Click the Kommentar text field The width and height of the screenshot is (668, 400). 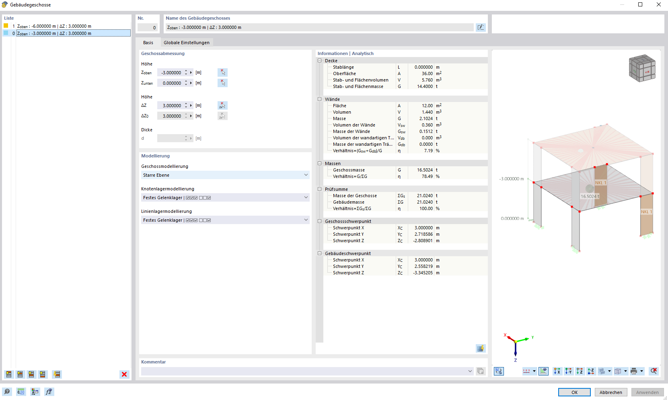tap(304, 371)
